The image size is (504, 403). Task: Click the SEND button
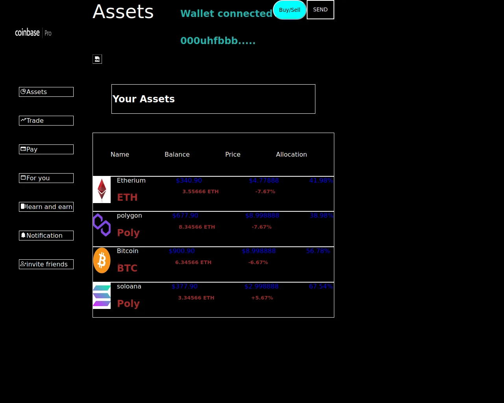[321, 9]
